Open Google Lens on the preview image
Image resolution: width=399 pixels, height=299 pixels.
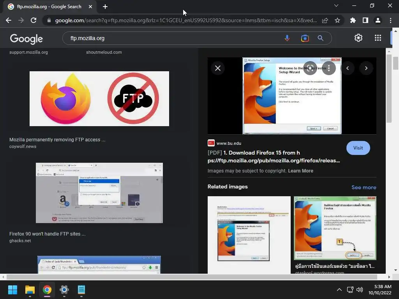(310, 68)
